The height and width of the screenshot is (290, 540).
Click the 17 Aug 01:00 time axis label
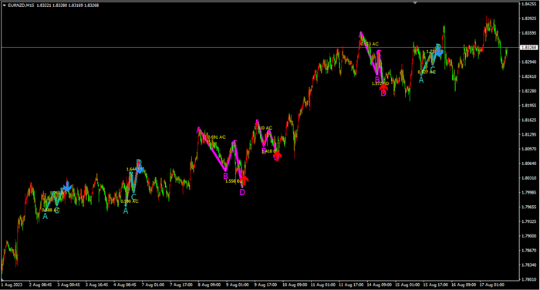click(x=492, y=285)
